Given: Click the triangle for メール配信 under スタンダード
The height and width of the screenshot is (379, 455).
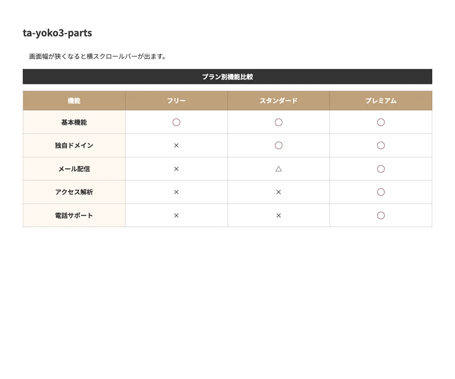Looking at the screenshot, I should (279, 169).
